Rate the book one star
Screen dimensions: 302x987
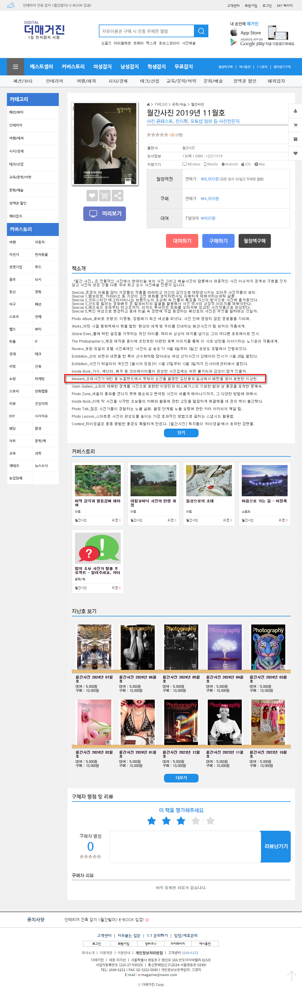click(x=151, y=821)
